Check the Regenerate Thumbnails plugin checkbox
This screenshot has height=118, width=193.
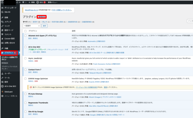click(25, 103)
